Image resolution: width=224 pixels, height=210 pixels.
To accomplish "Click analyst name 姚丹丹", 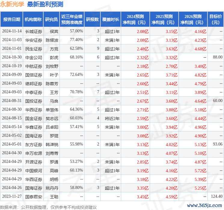I will pos(52,188).
